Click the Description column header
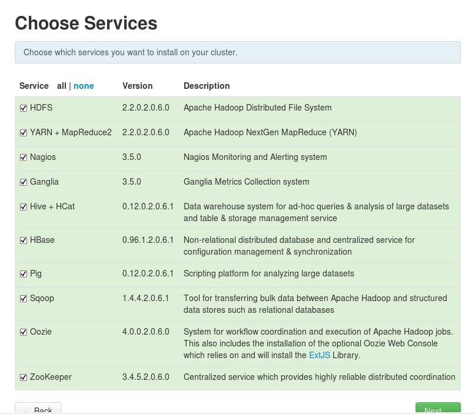Viewport: 475px width, 414px height. click(207, 86)
